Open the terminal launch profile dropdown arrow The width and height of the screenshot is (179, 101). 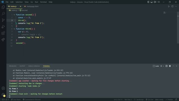coord(163,66)
